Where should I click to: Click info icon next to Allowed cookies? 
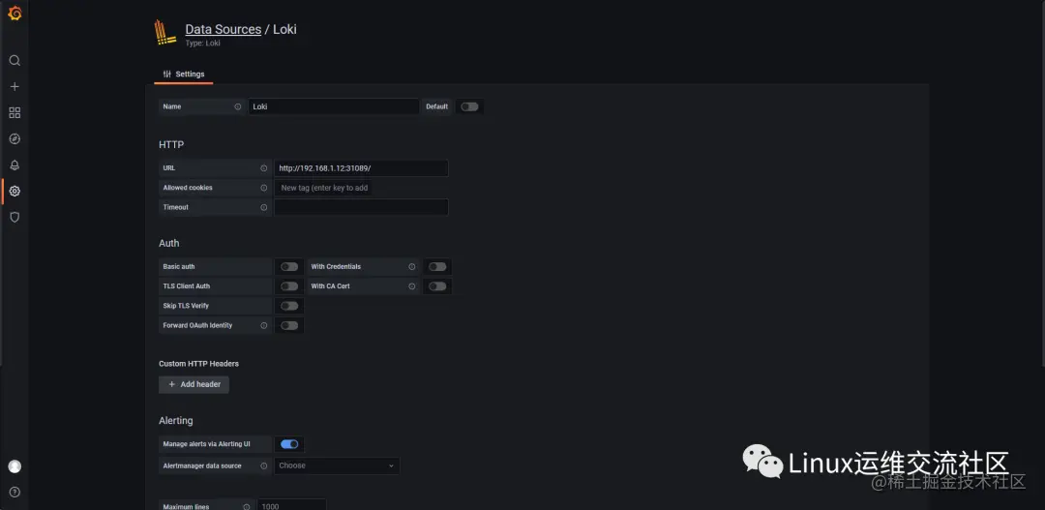[x=264, y=188]
